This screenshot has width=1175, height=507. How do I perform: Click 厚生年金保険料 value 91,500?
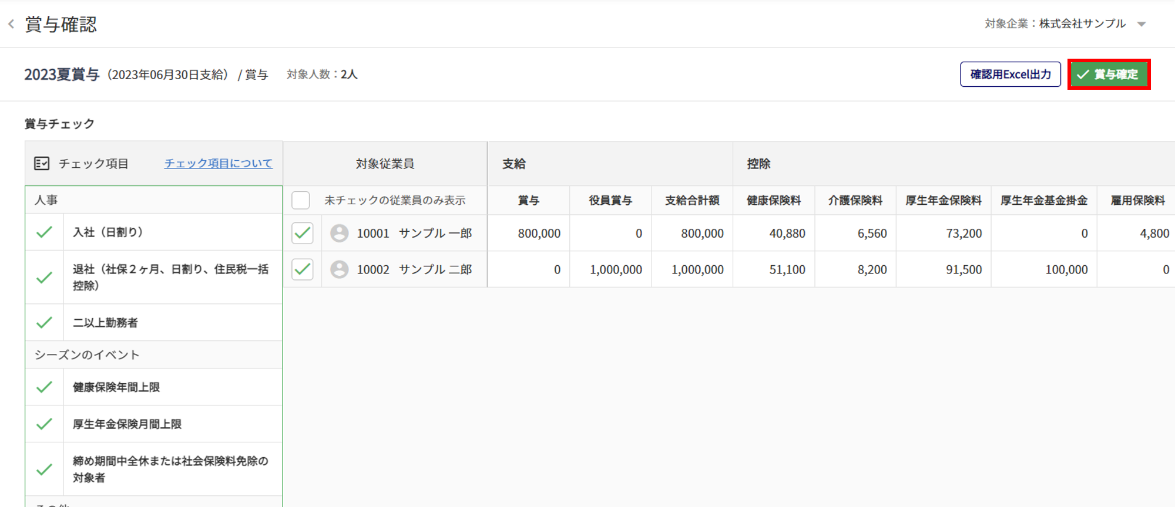tap(963, 270)
